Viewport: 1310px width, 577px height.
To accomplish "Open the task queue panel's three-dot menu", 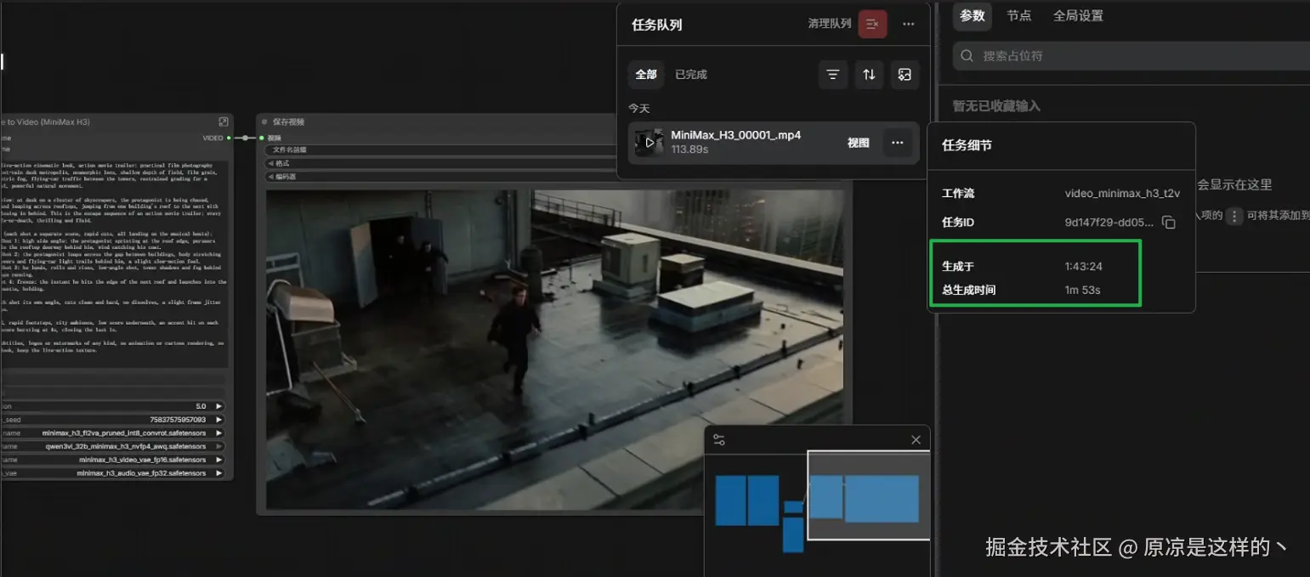I will 909,24.
